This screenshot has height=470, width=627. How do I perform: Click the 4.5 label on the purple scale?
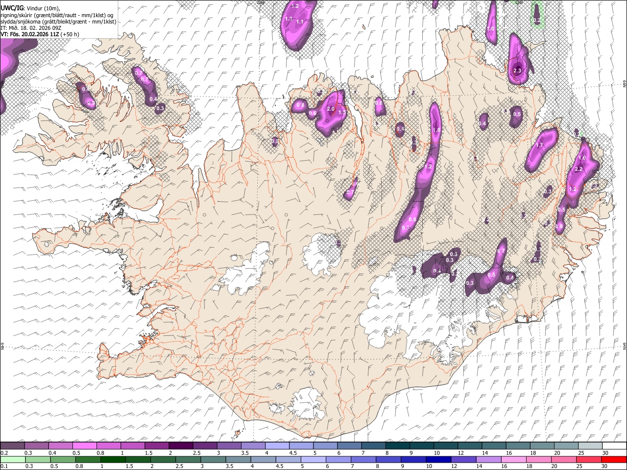pos(293,453)
